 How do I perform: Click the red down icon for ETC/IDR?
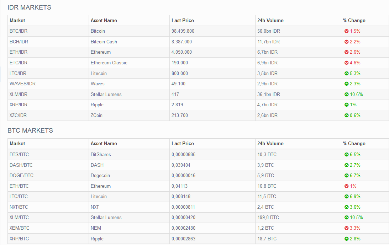point(346,63)
